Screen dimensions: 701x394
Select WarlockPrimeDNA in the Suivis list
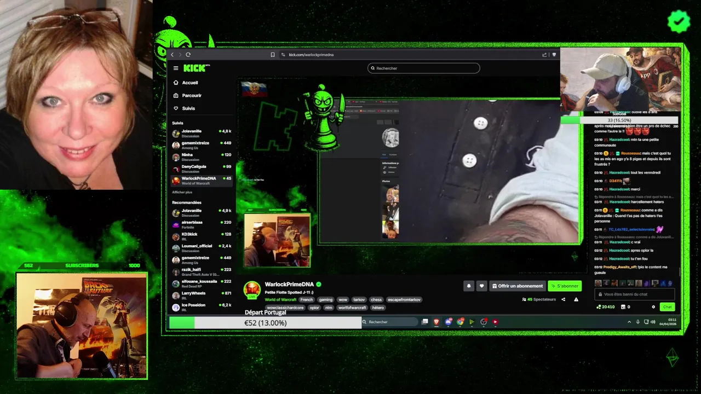202,180
